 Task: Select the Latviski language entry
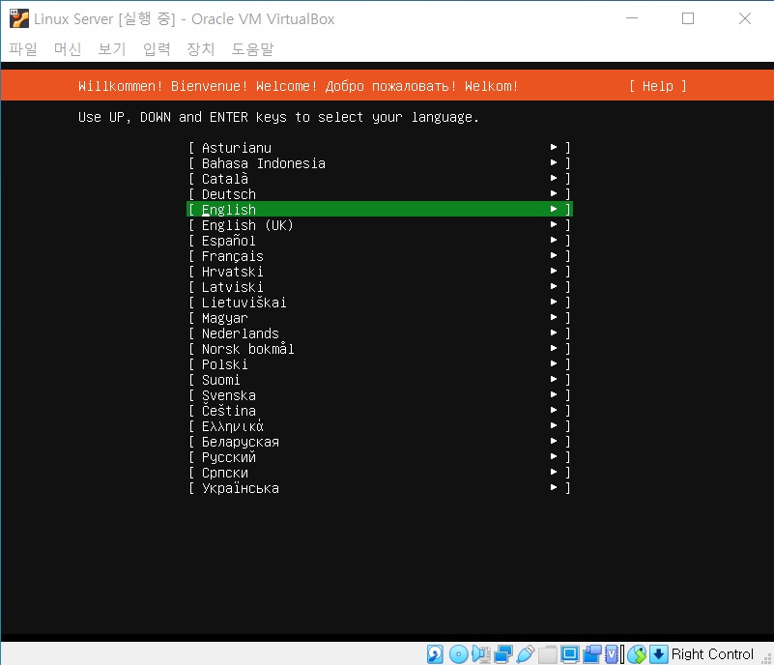[x=379, y=286]
